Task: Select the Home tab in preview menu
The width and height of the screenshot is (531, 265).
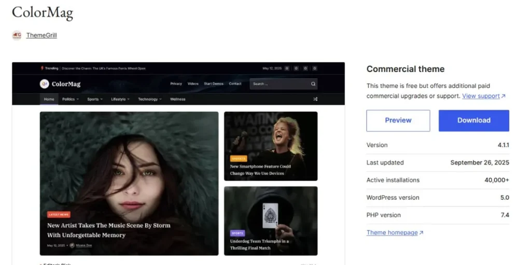Action: (x=49, y=99)
